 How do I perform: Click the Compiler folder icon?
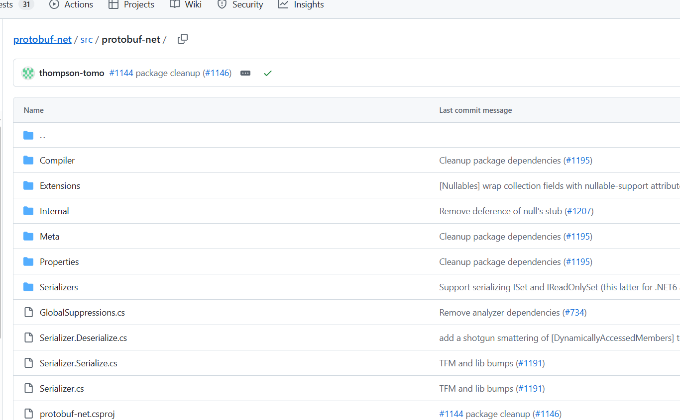point(28,161)
